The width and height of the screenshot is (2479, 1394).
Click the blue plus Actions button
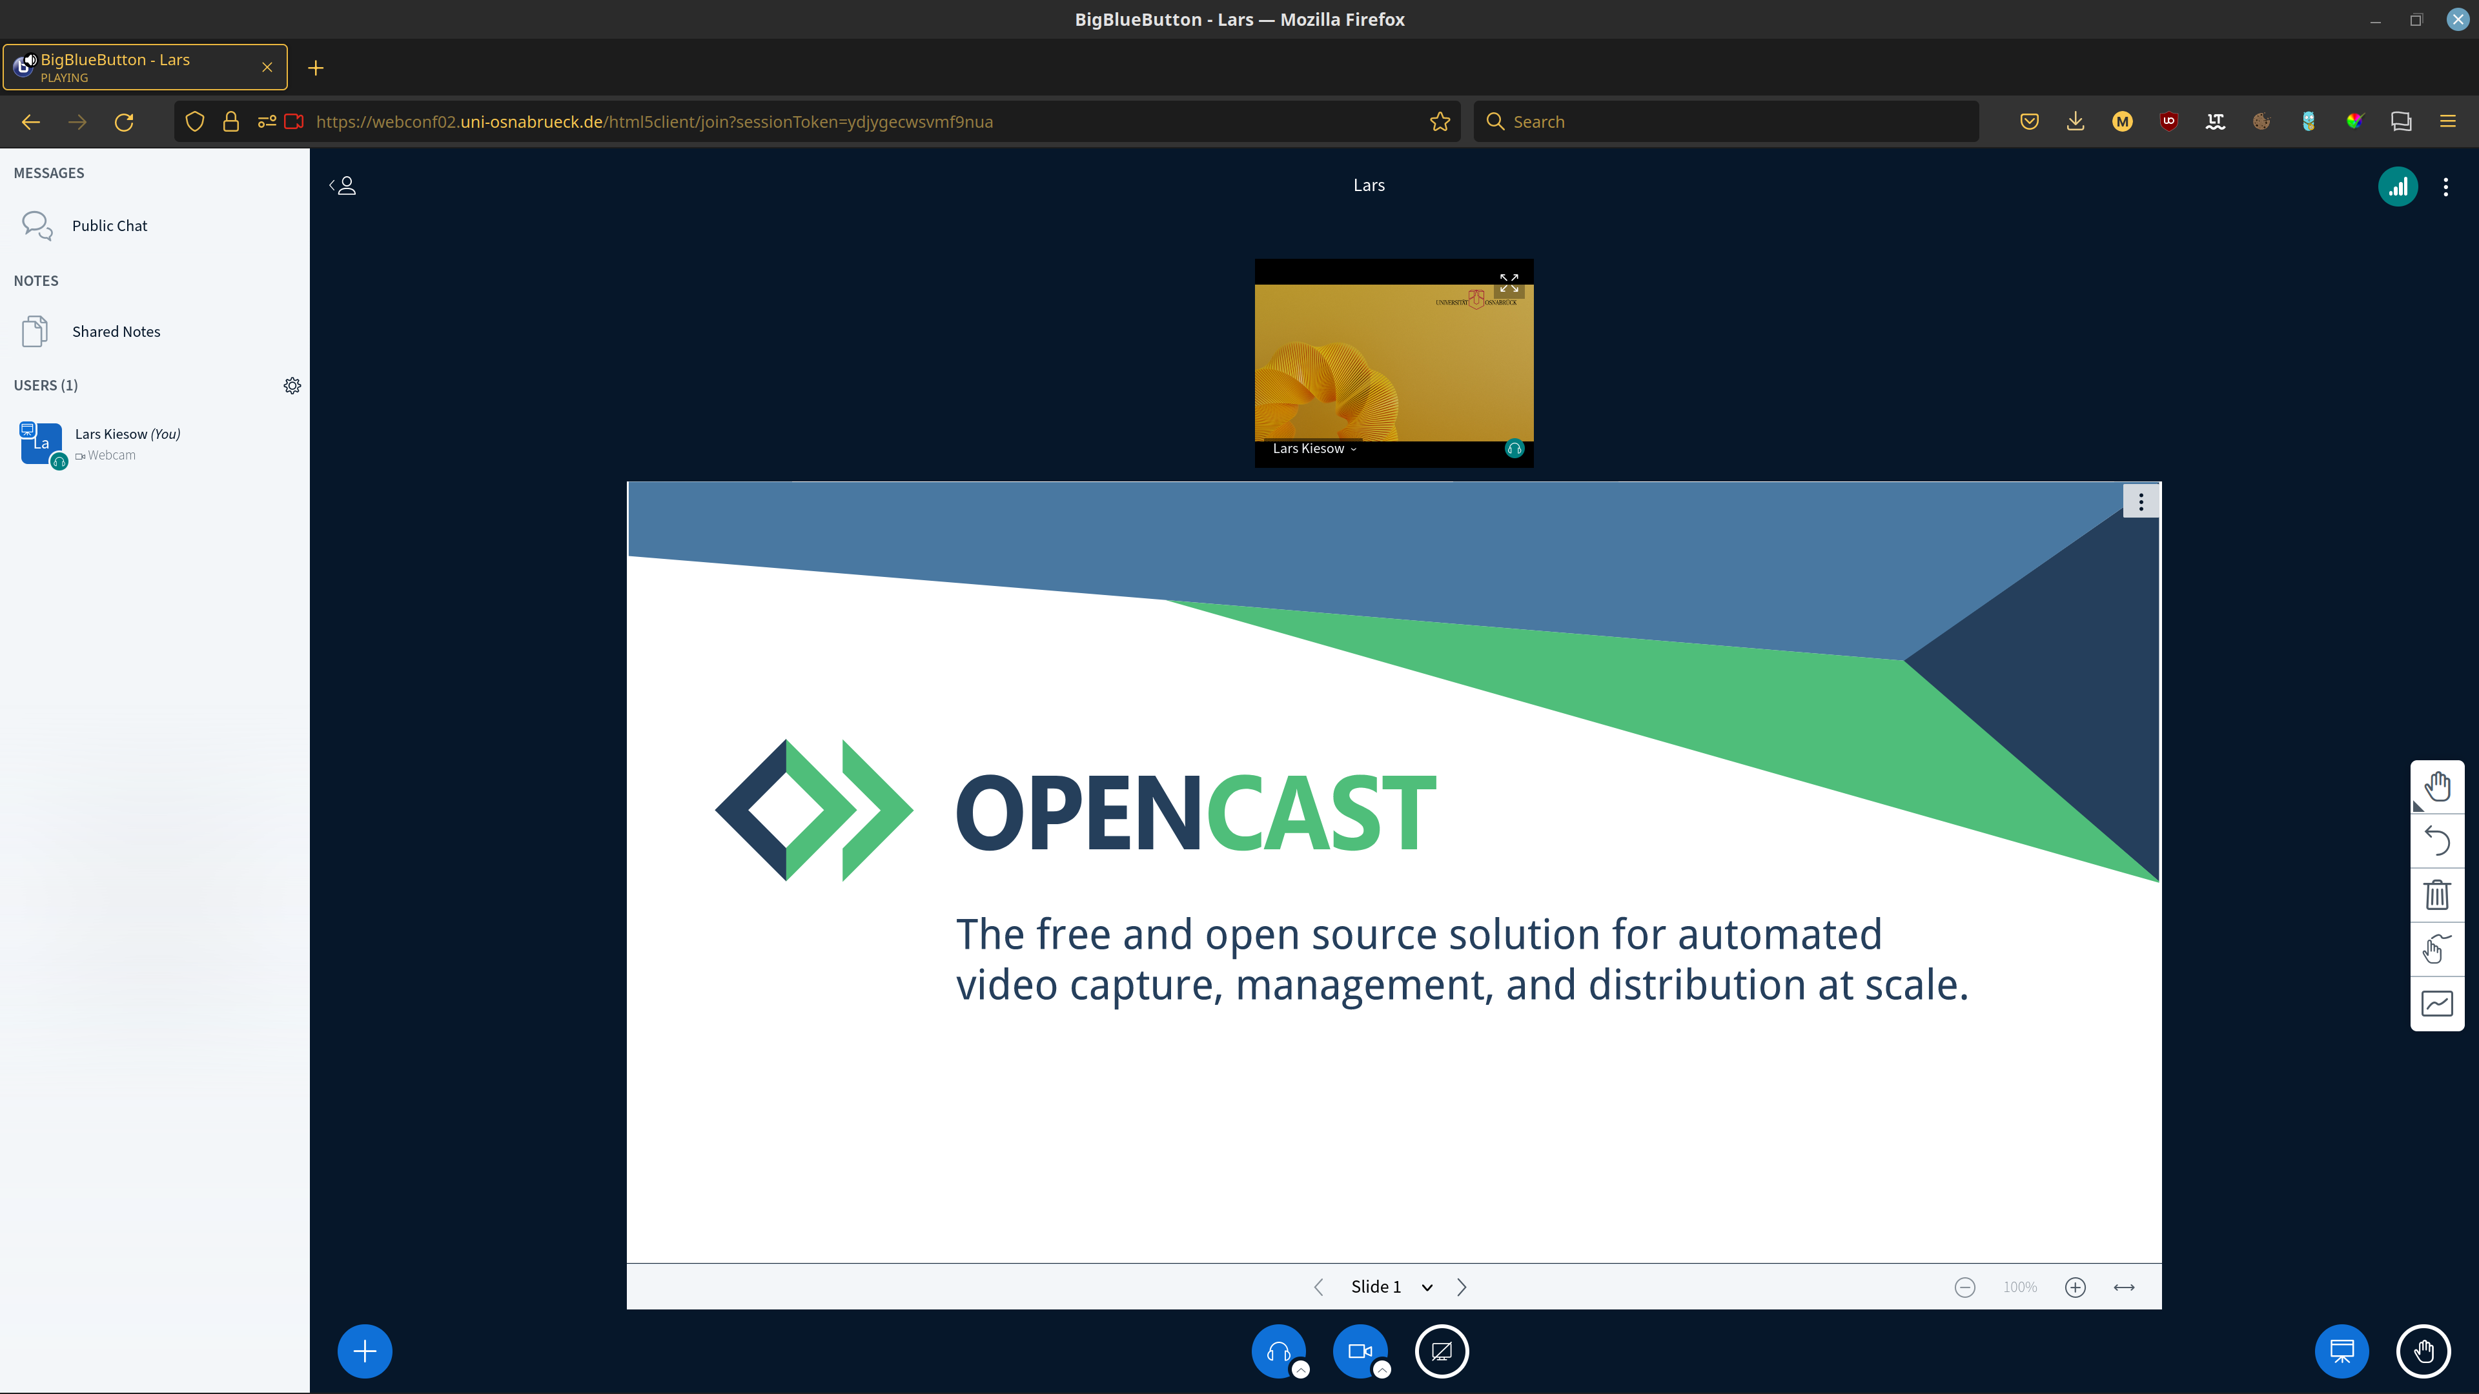(x=365, y=1351)
